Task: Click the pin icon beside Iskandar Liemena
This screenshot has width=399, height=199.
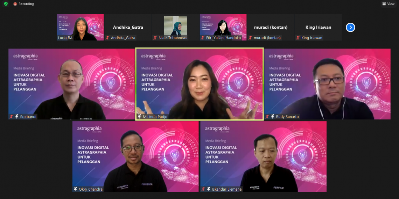Action: [x=209, y=189]
